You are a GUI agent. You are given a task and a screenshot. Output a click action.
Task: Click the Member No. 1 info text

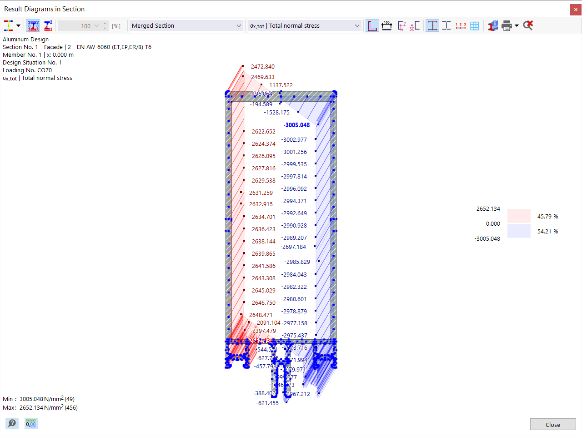(x=38, y=55)
